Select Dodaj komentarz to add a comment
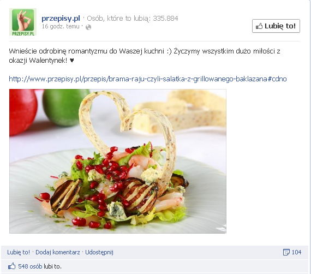Screen dimensions: 311x274 tap(58, 252)
